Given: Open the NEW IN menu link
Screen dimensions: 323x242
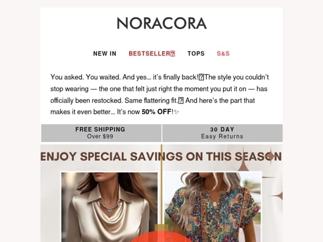Looking at the screenshot, I should 104,53.
